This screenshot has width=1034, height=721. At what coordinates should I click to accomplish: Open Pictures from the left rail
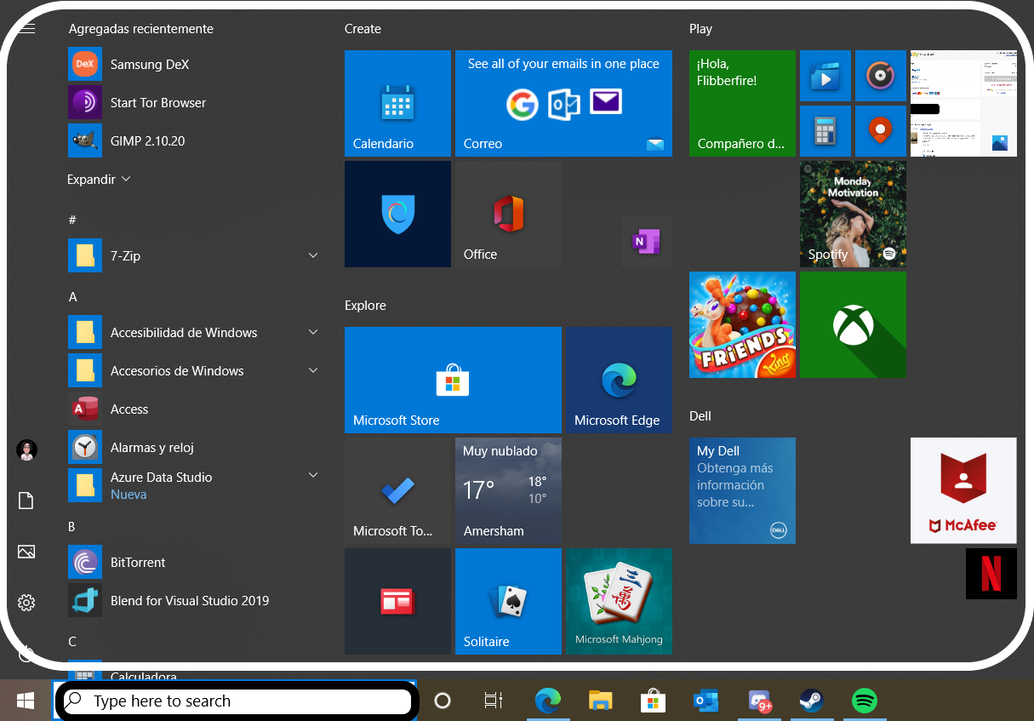pos(26,552)
